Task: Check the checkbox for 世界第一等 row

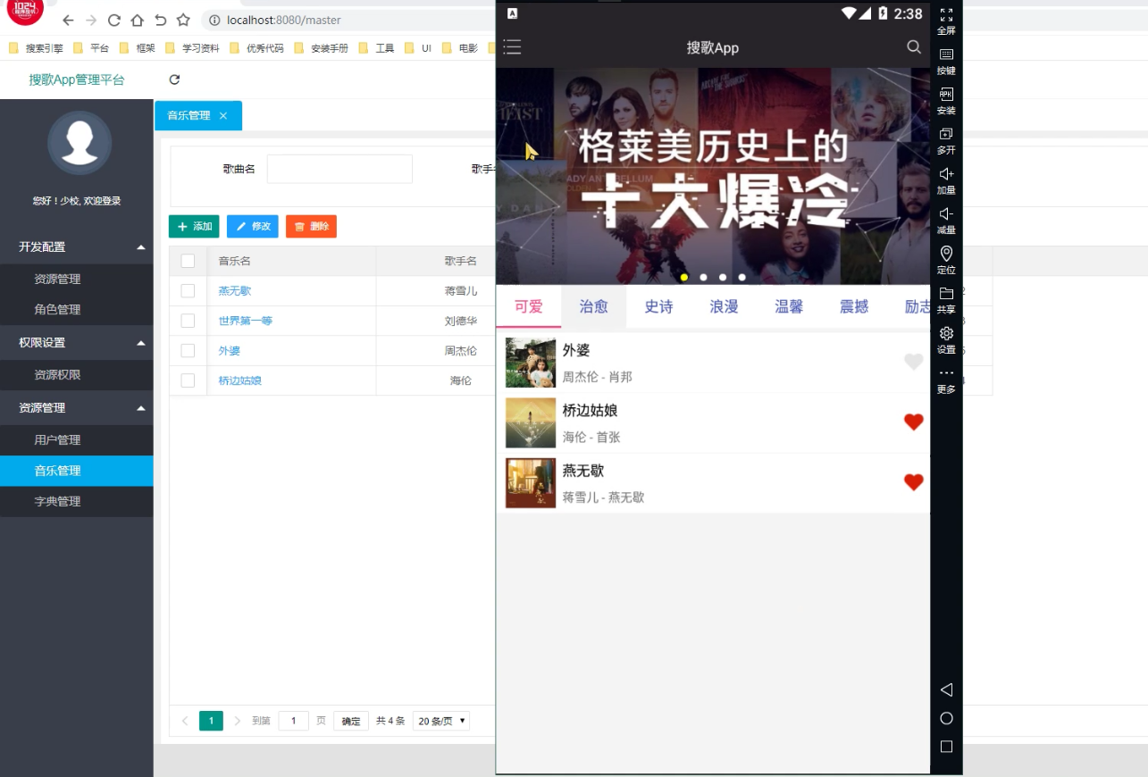Action: [x=188, y=321]
